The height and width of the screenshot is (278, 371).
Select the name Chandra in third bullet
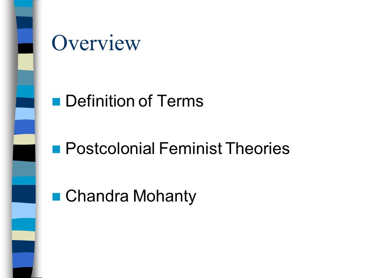[97, 196]
